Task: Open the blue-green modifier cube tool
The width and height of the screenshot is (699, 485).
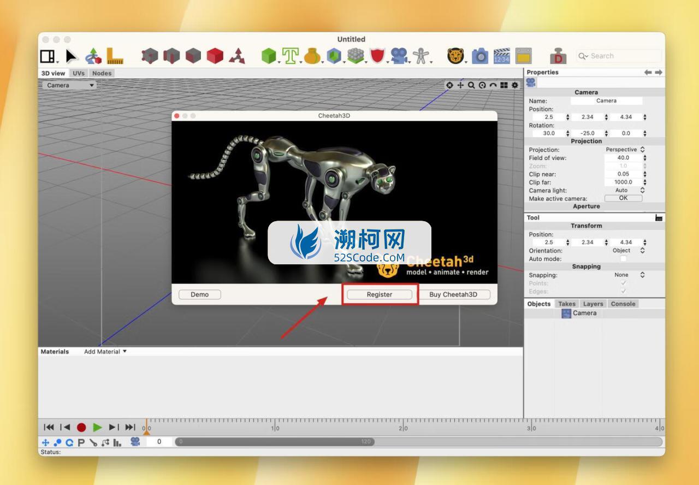Action: click(x=334, y=56)
